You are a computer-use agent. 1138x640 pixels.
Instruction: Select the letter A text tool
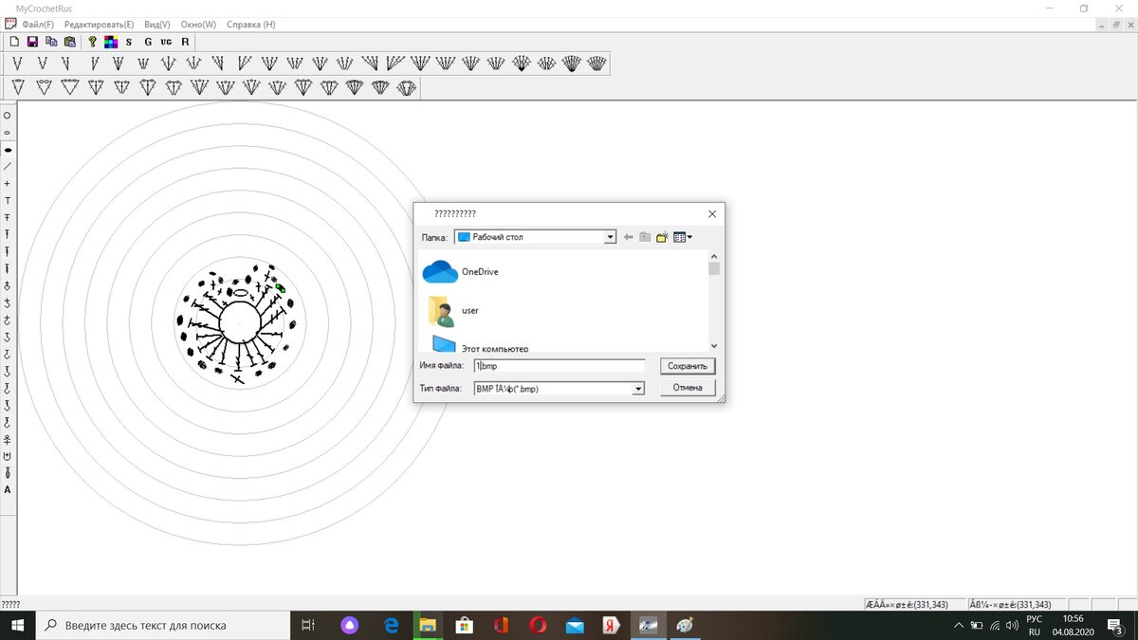click(x=8, y=490)
